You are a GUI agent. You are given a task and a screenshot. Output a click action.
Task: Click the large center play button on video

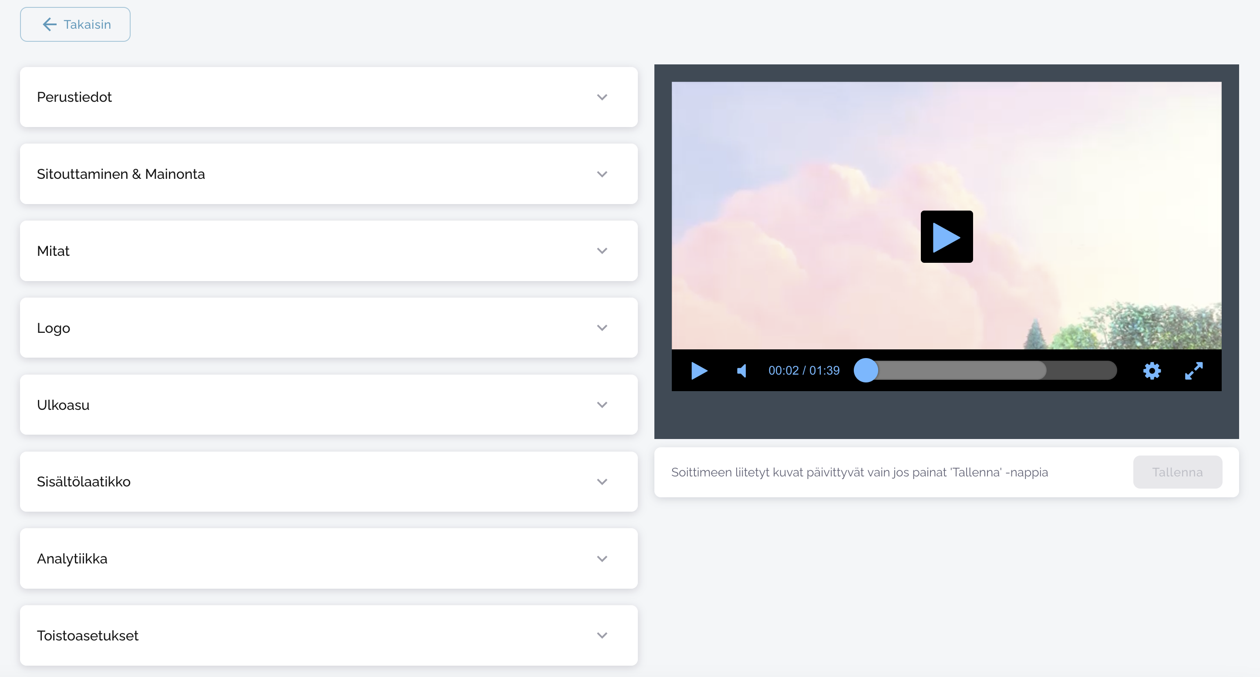point(947,237)
